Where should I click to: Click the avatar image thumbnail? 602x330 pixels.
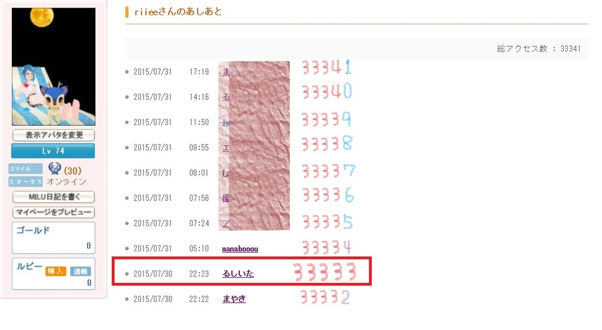(53, 66)
